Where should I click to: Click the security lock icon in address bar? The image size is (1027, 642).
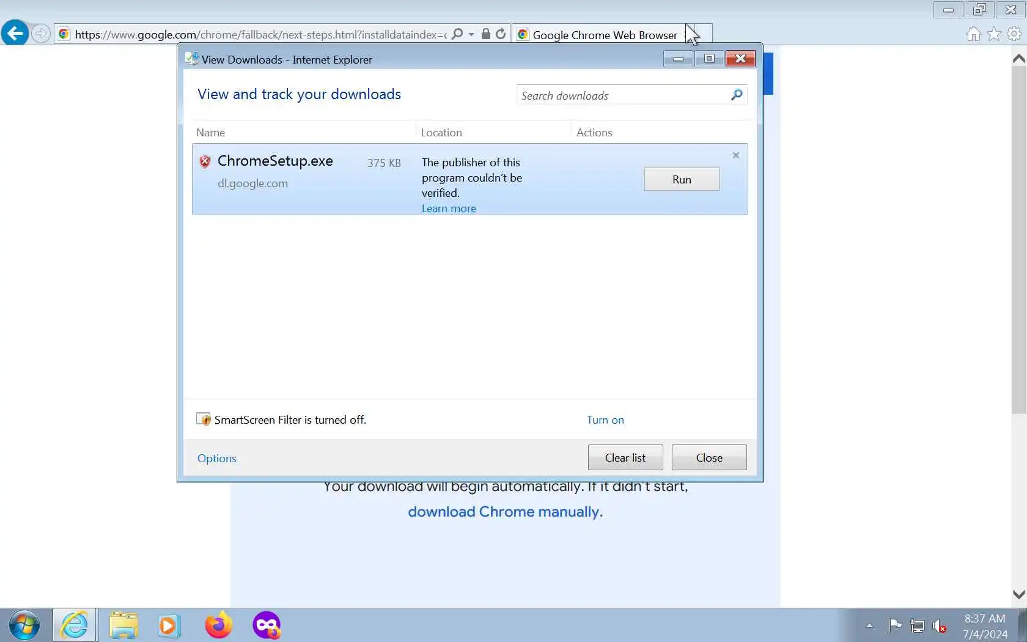485,34
